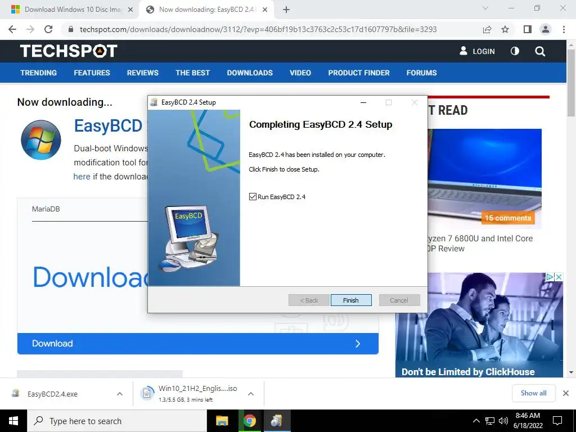Open laptop article thumbnail
This screenshot has height=432, width=576.
tap(484, 178)
